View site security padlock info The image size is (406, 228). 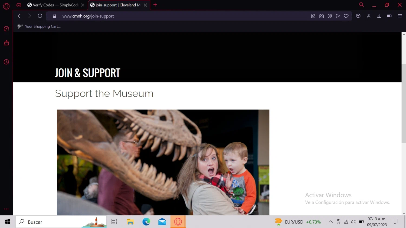[54, 16]
